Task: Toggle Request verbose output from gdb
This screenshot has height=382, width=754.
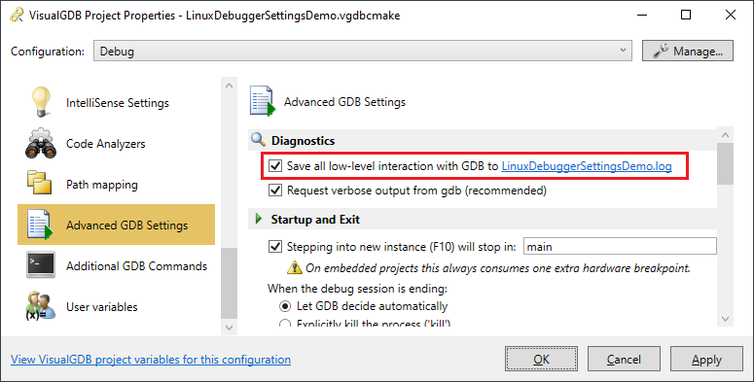Action: [275, 191]
